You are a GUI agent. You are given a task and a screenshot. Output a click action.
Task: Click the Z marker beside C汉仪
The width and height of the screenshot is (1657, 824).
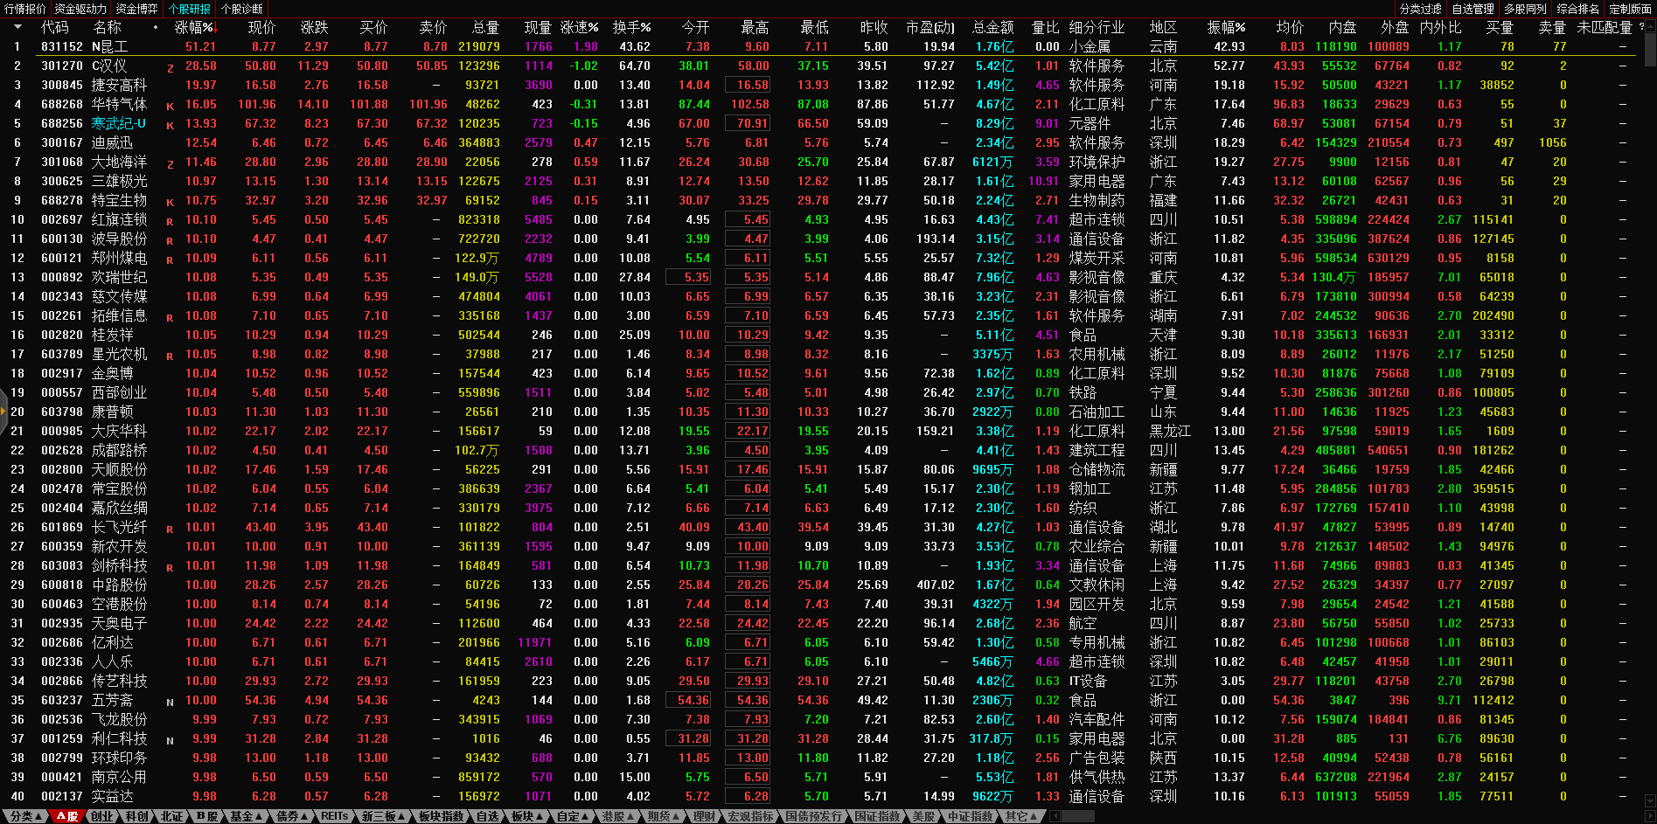pos(170,67)
